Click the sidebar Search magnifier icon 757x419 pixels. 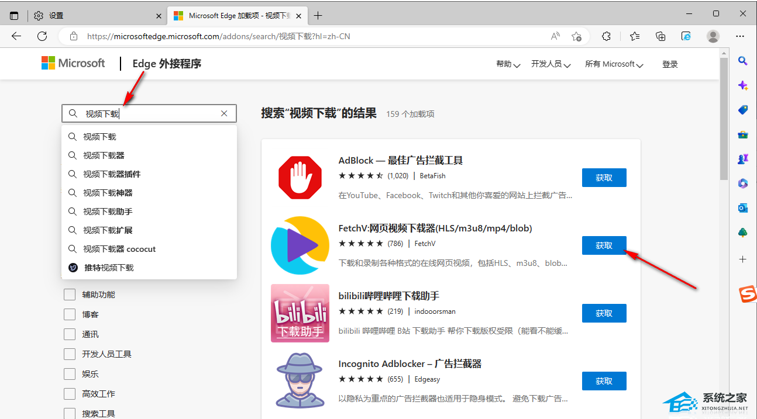coord(742,61)
